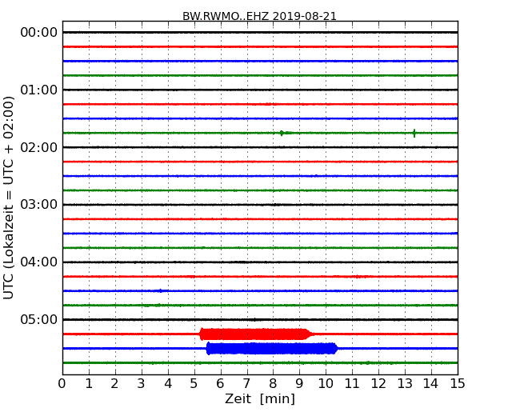Click the 05:00 time label
The height and width of the screenshot is (416, 520).
click(39, 319)
